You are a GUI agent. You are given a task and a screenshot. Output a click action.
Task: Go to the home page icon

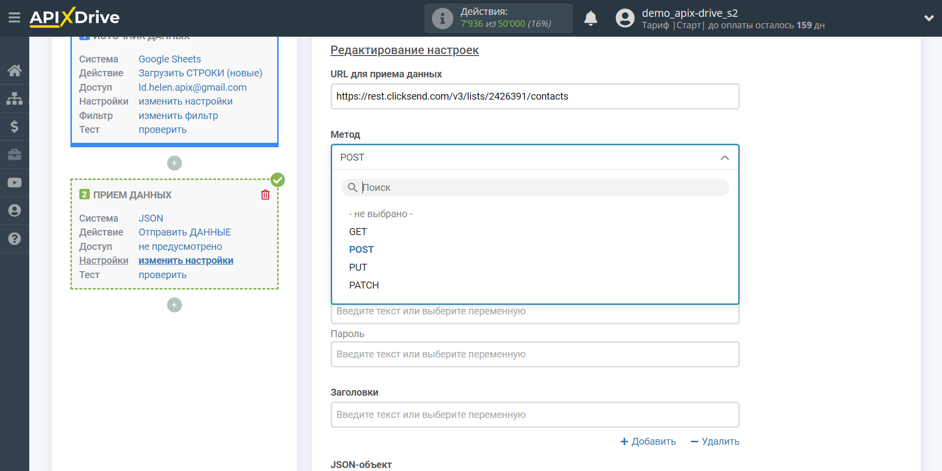pos(14,70)
